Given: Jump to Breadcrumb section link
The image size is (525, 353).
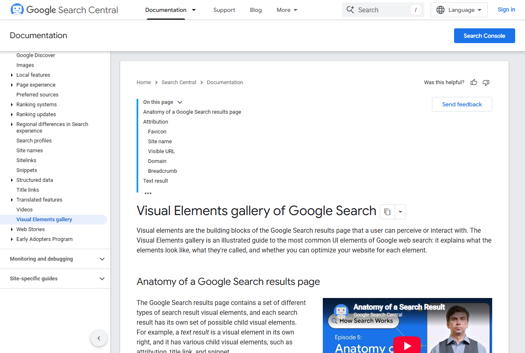Looking at the screenshot, I should click(162, 171).
